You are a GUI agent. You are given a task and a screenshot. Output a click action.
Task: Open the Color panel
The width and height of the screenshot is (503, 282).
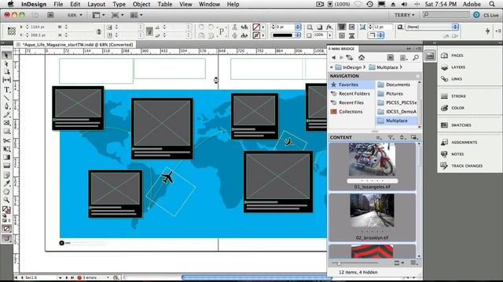tap(453, 108)
